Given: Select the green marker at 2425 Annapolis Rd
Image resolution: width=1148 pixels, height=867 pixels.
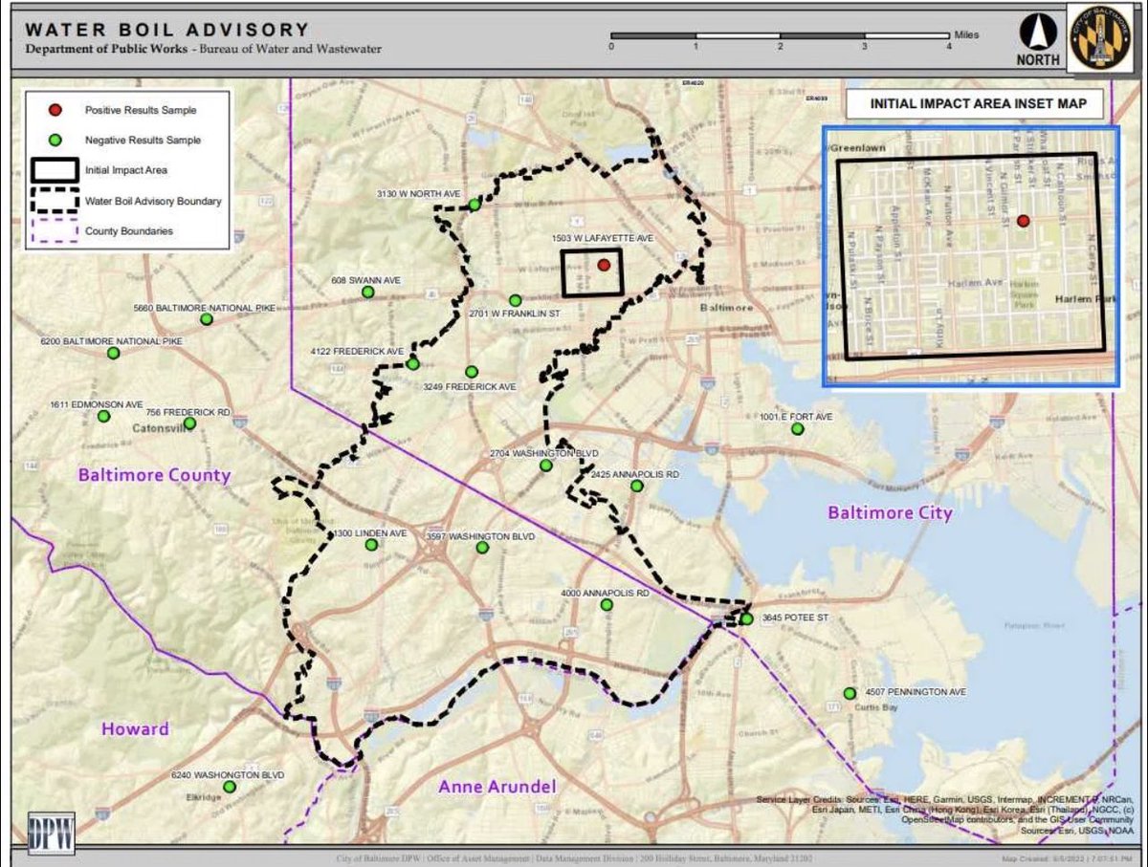Looking at the screenshot, I should pyautogui.click(x=636, y=486).
